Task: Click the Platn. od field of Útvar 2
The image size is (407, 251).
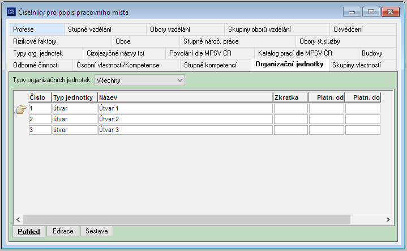Action: pos(327,119)
